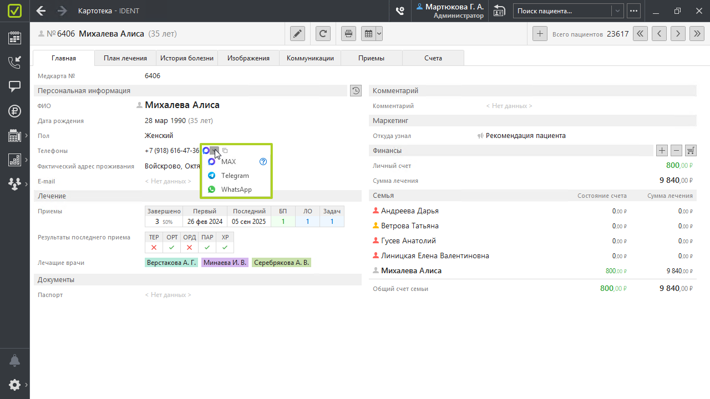
Task: Print the patient card
Action: [x=348, y=34]
